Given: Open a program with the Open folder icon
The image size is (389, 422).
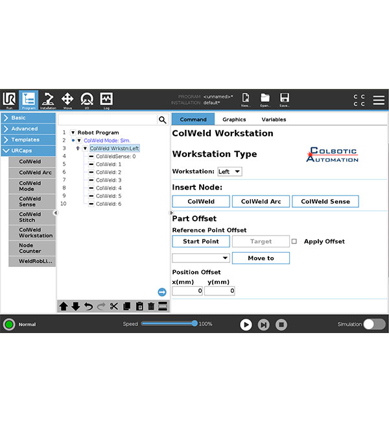Looking at the screenshot, I should click(x=265, y=100).
